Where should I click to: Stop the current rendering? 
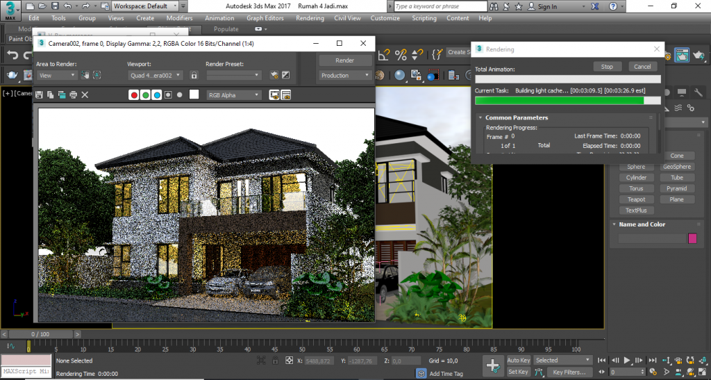(x=607, y=66)
